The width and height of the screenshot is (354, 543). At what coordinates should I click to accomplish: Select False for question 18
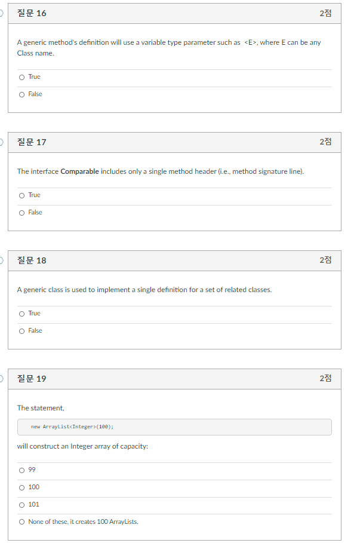coord(21,330)
